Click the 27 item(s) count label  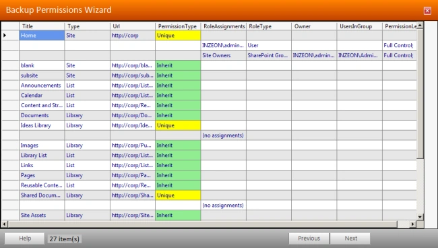coord(64,239)
